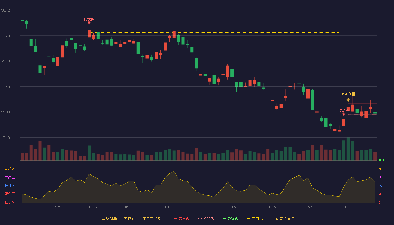The height and width of the screenshot is (225, 394).
Task: Click the long red pressure line at top
Action: click(214, 26)
